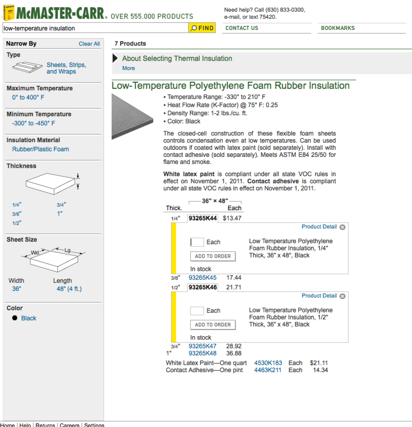Image resolution: width=412 pixels, height=427 pixels.
Task: Click the product heading Low-Temperature Polyethylene Foam Rubber Insulation
Action: pos(231,86)
